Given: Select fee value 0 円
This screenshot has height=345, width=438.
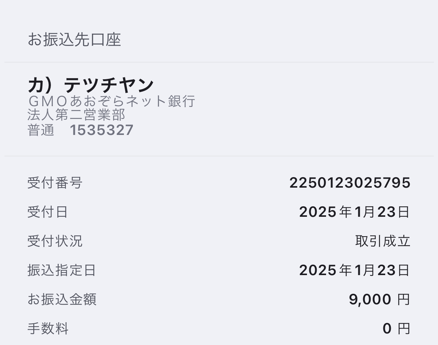Looking at the screenshot, I should tap(396, 328).
